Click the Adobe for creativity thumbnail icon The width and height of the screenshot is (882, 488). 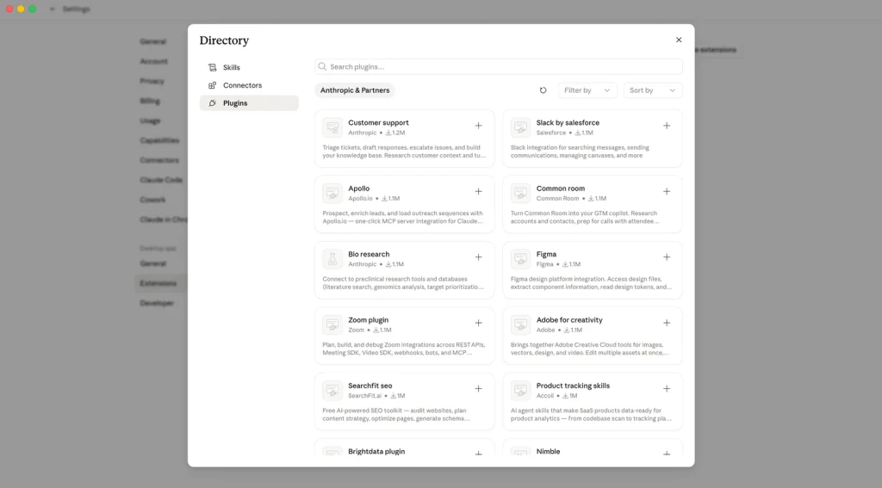tap(520, 325)
